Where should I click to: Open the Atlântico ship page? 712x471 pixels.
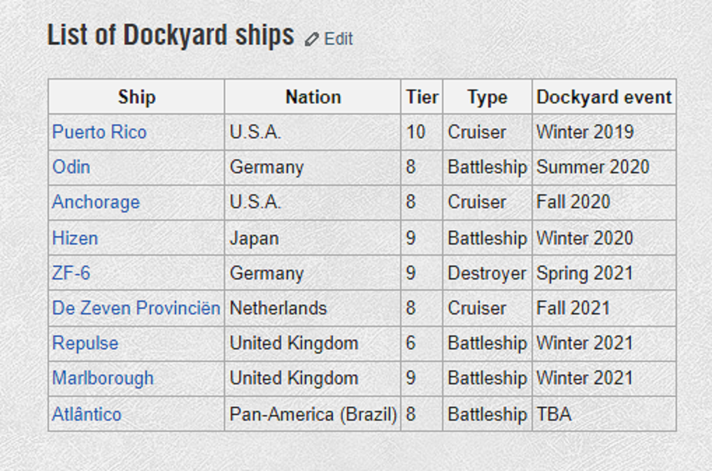[x=87, y=414]
